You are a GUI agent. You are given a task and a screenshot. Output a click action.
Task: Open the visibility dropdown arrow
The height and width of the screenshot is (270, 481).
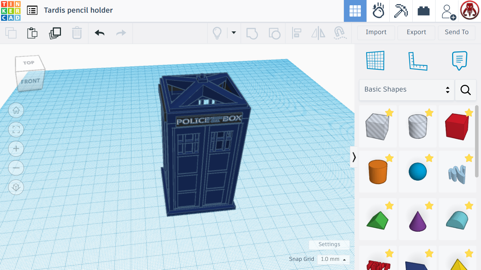[x=233, y=33]
